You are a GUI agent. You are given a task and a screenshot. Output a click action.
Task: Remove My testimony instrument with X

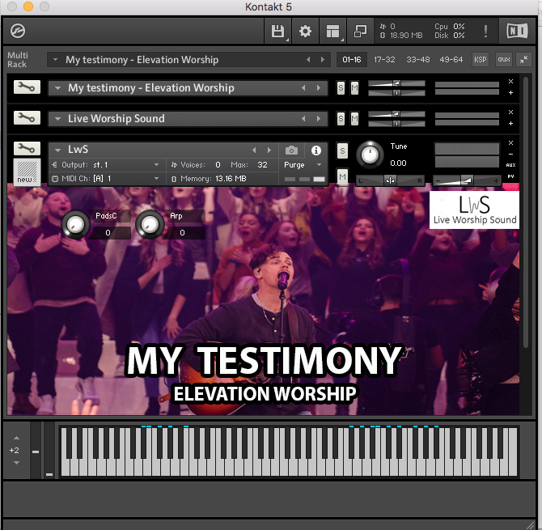(x=510, y=81)
